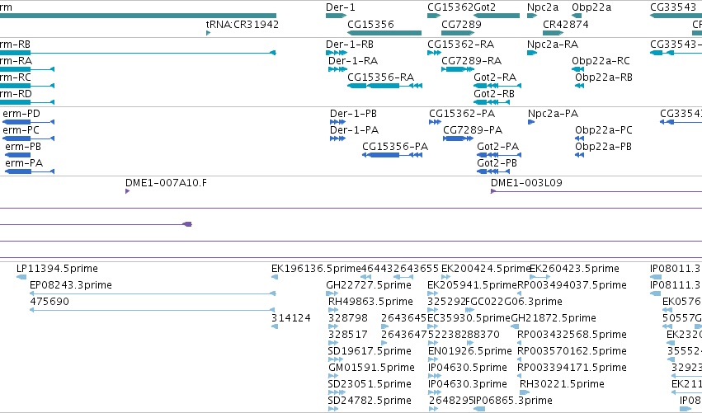Viewport: 702px width, 413px height.
Task: Select the Got2-PB protein label
Action: [497, 163]
